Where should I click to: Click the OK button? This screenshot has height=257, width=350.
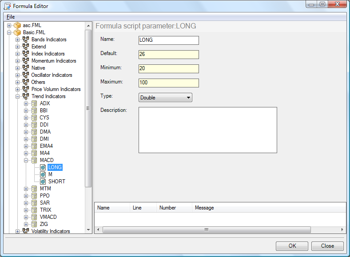pos(292,246)
